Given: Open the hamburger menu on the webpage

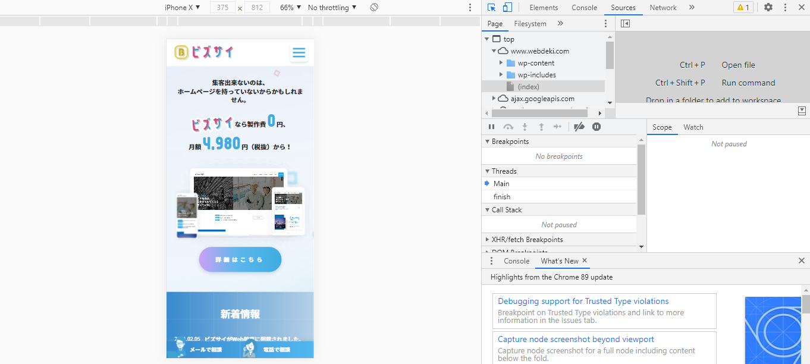Looking at the screenshot, I should coord(299,53).
